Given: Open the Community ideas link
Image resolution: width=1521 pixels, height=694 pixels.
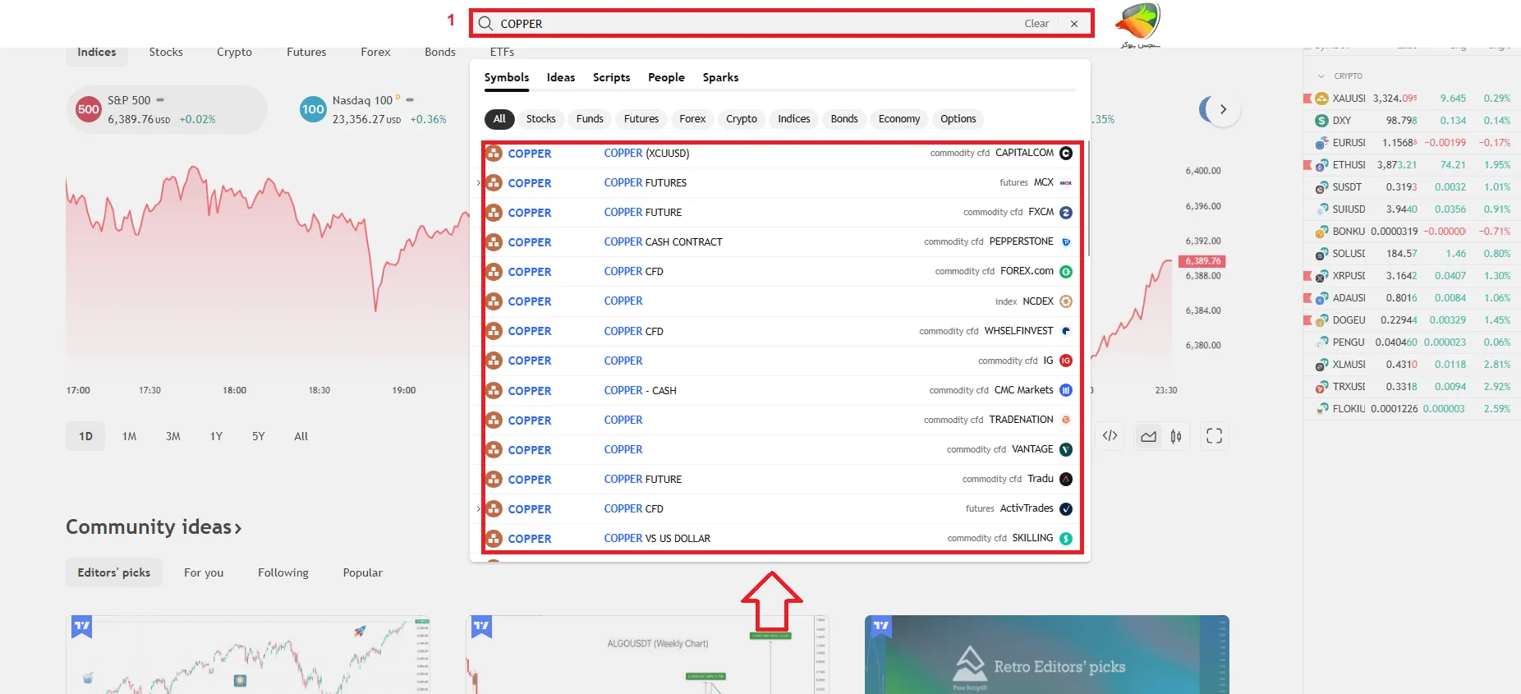Looking at the screenshot, I should tap(154, 526).
